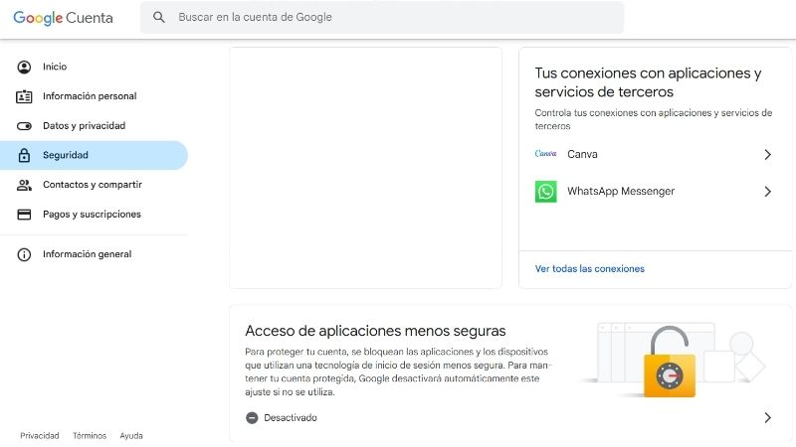796x447 pixels.
Task: Click the Inicio person icon
Action: click(x=24, y=67)
